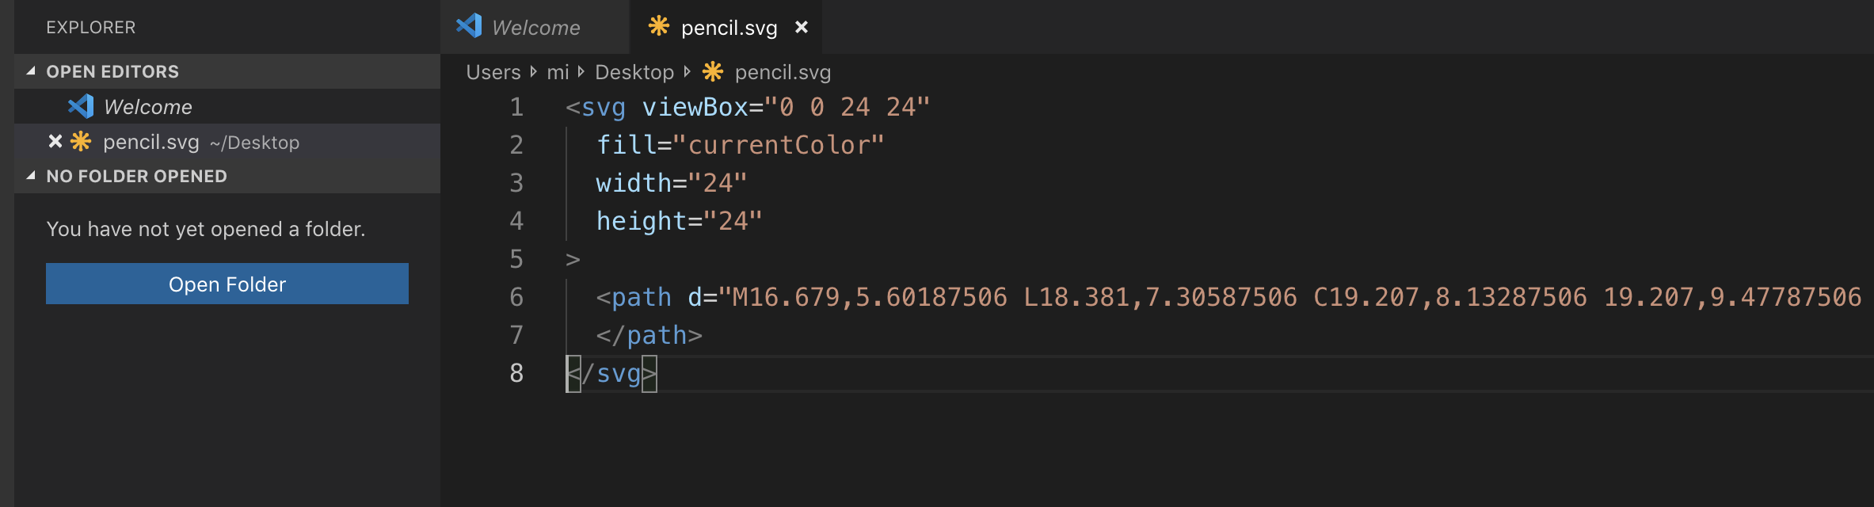Click arrow after Users in the breadcrumb
Image resolution: width=1874 pixels, height=507 pixels.
[x=533, y=72]
